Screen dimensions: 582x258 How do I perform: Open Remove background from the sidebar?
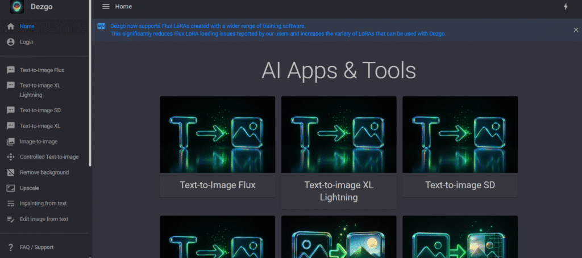(44, 172)
